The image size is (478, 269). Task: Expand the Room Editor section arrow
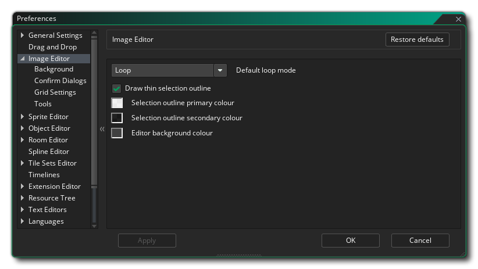(23, 140)
